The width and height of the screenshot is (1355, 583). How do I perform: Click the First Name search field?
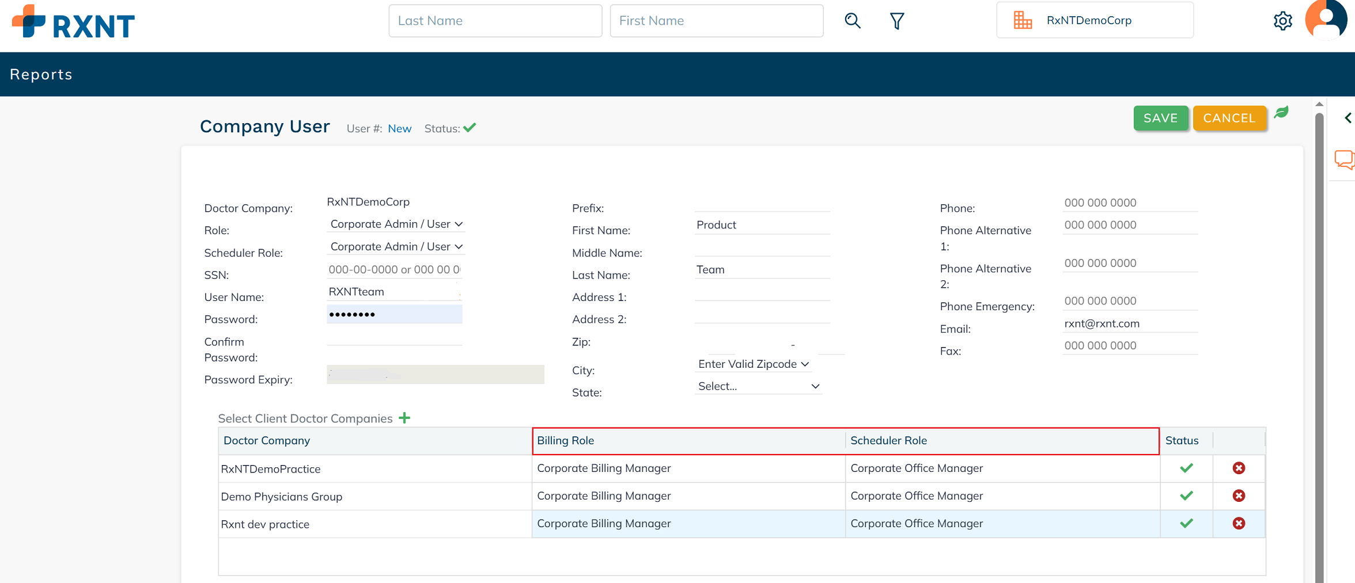pyautogui.click(x=717, y=21)
